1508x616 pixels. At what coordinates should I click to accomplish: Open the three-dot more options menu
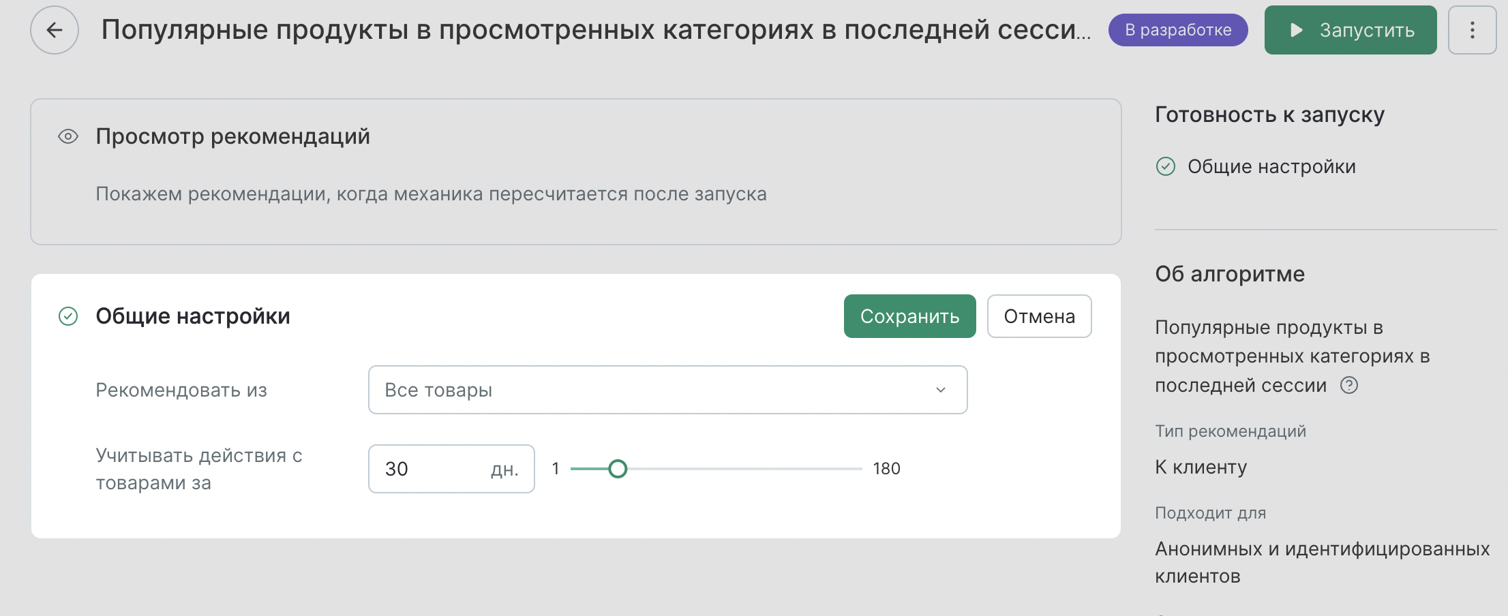click(x=1473, y=30)
